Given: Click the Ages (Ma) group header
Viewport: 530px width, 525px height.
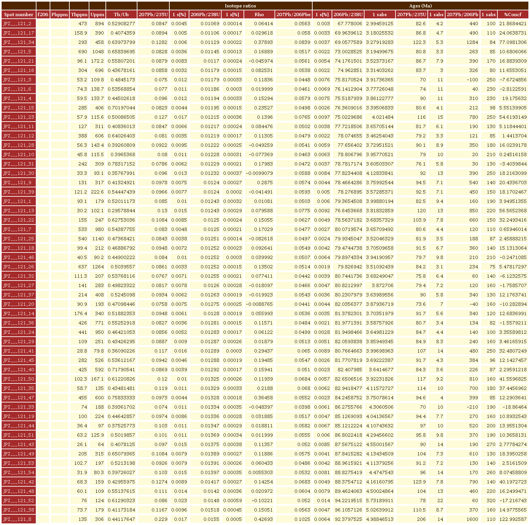Looking at the screenshot, I should (420, 6).
